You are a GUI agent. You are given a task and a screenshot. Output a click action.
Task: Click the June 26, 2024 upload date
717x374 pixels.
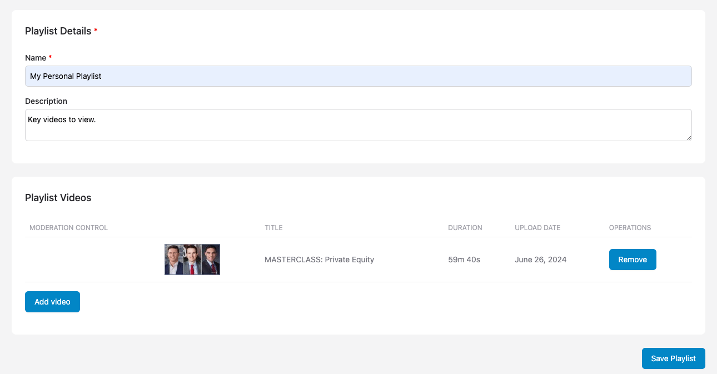[540, 260]
